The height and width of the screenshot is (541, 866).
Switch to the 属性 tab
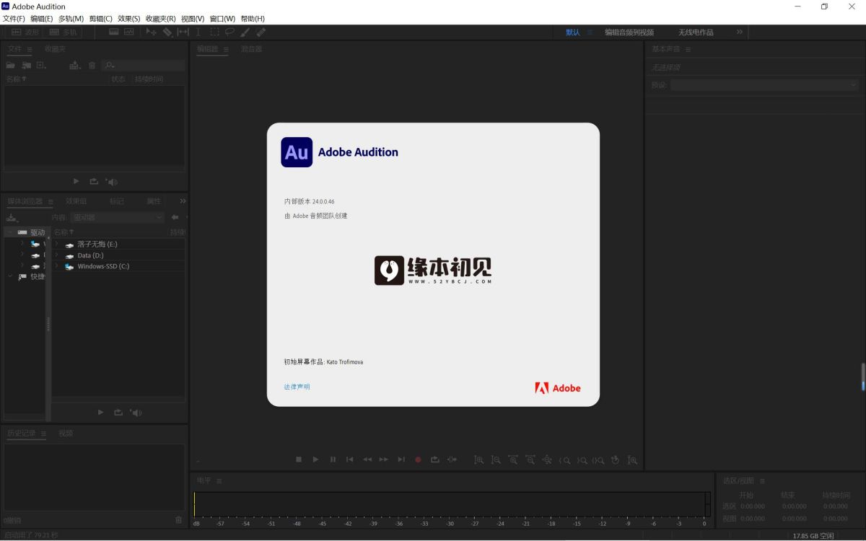tap(154, 201)
